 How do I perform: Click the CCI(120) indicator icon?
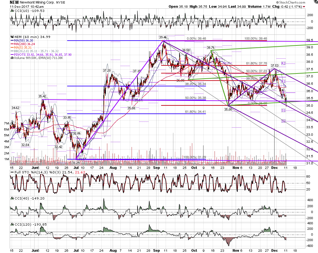tap(12, 224)
